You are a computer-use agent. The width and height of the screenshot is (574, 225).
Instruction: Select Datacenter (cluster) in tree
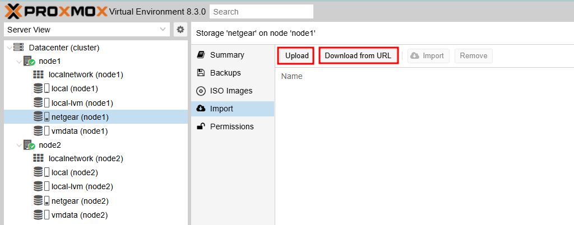64,48
